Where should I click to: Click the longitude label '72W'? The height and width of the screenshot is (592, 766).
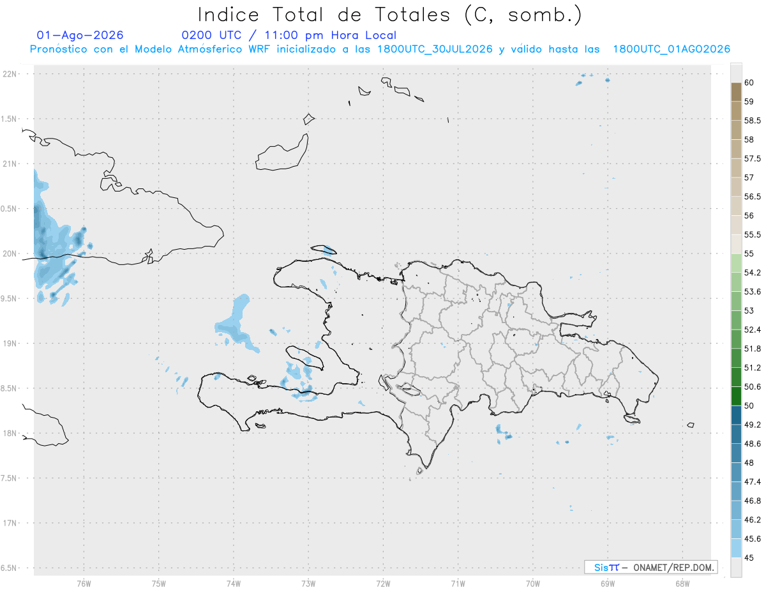point(383,584)
